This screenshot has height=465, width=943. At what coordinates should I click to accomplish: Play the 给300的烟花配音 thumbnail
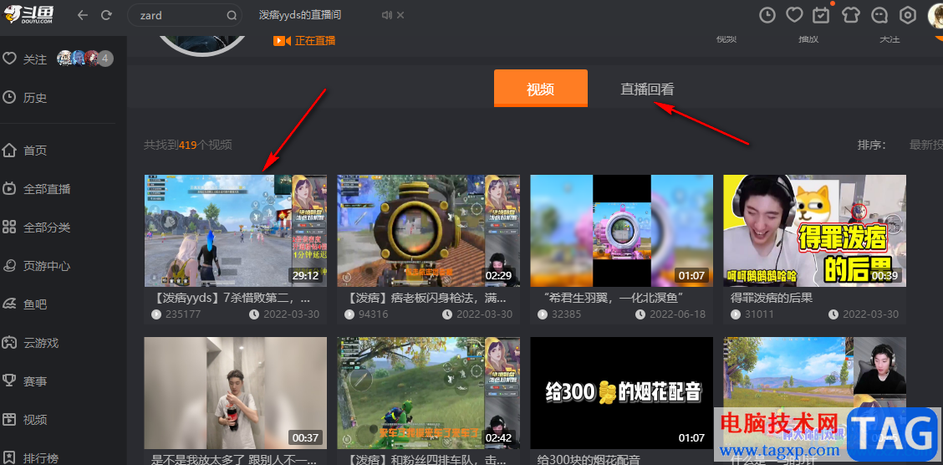pyautogui.click(x=621, y=393)
